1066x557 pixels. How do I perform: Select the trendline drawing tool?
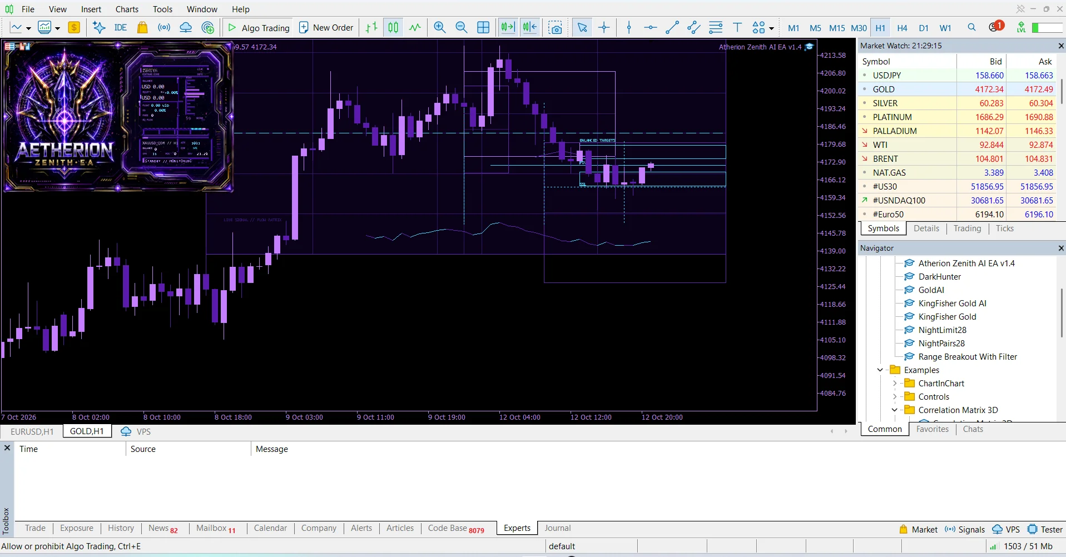[672, 27]
